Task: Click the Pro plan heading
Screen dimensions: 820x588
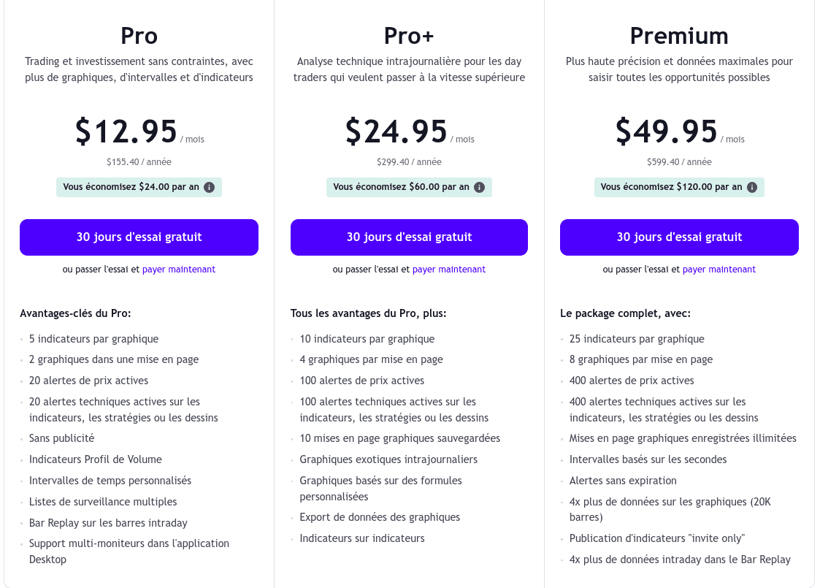Action: tap(139, 36)
